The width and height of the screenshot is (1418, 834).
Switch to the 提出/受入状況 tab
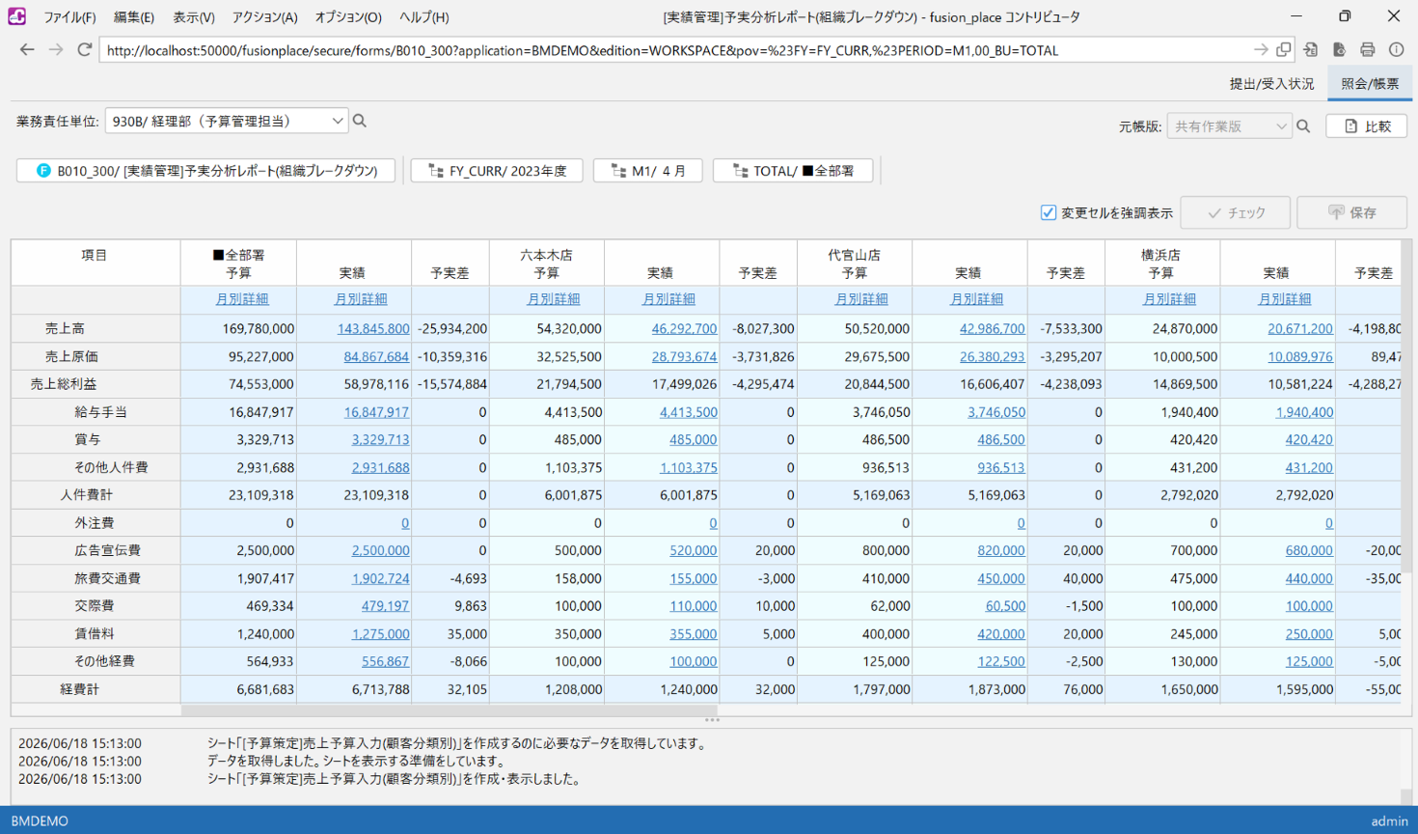pos(1271,84)
